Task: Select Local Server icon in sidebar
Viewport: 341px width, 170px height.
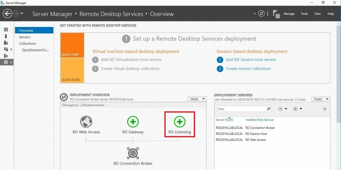Action: pyautogui.click(x=6, y=36)
